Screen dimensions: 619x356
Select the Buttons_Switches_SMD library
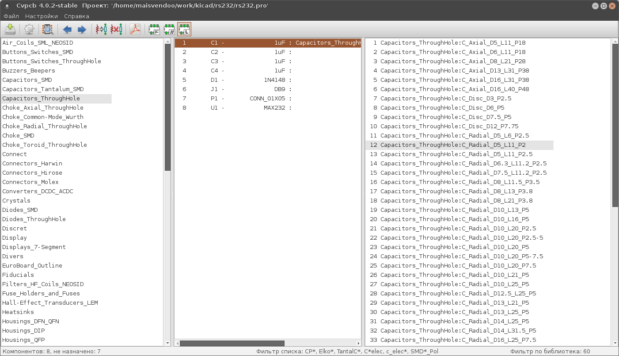click(38, 52)
